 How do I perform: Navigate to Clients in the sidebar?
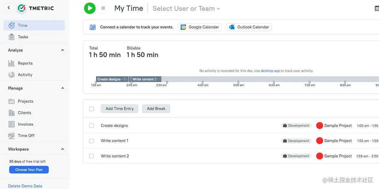point(24,113)
